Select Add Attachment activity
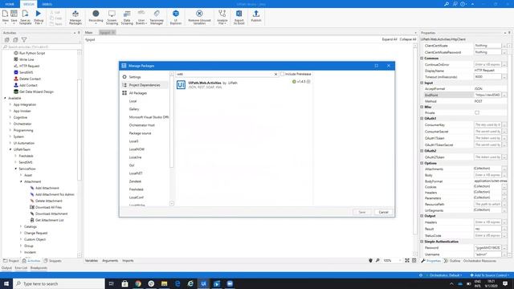 (x=47, y=188)
